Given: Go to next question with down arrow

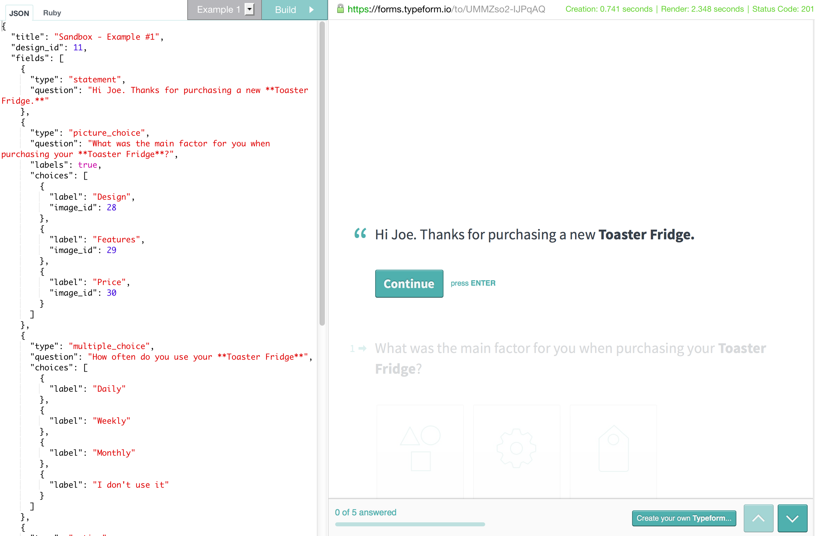Looking at the screenshot, I should click(x=792, y=518).
